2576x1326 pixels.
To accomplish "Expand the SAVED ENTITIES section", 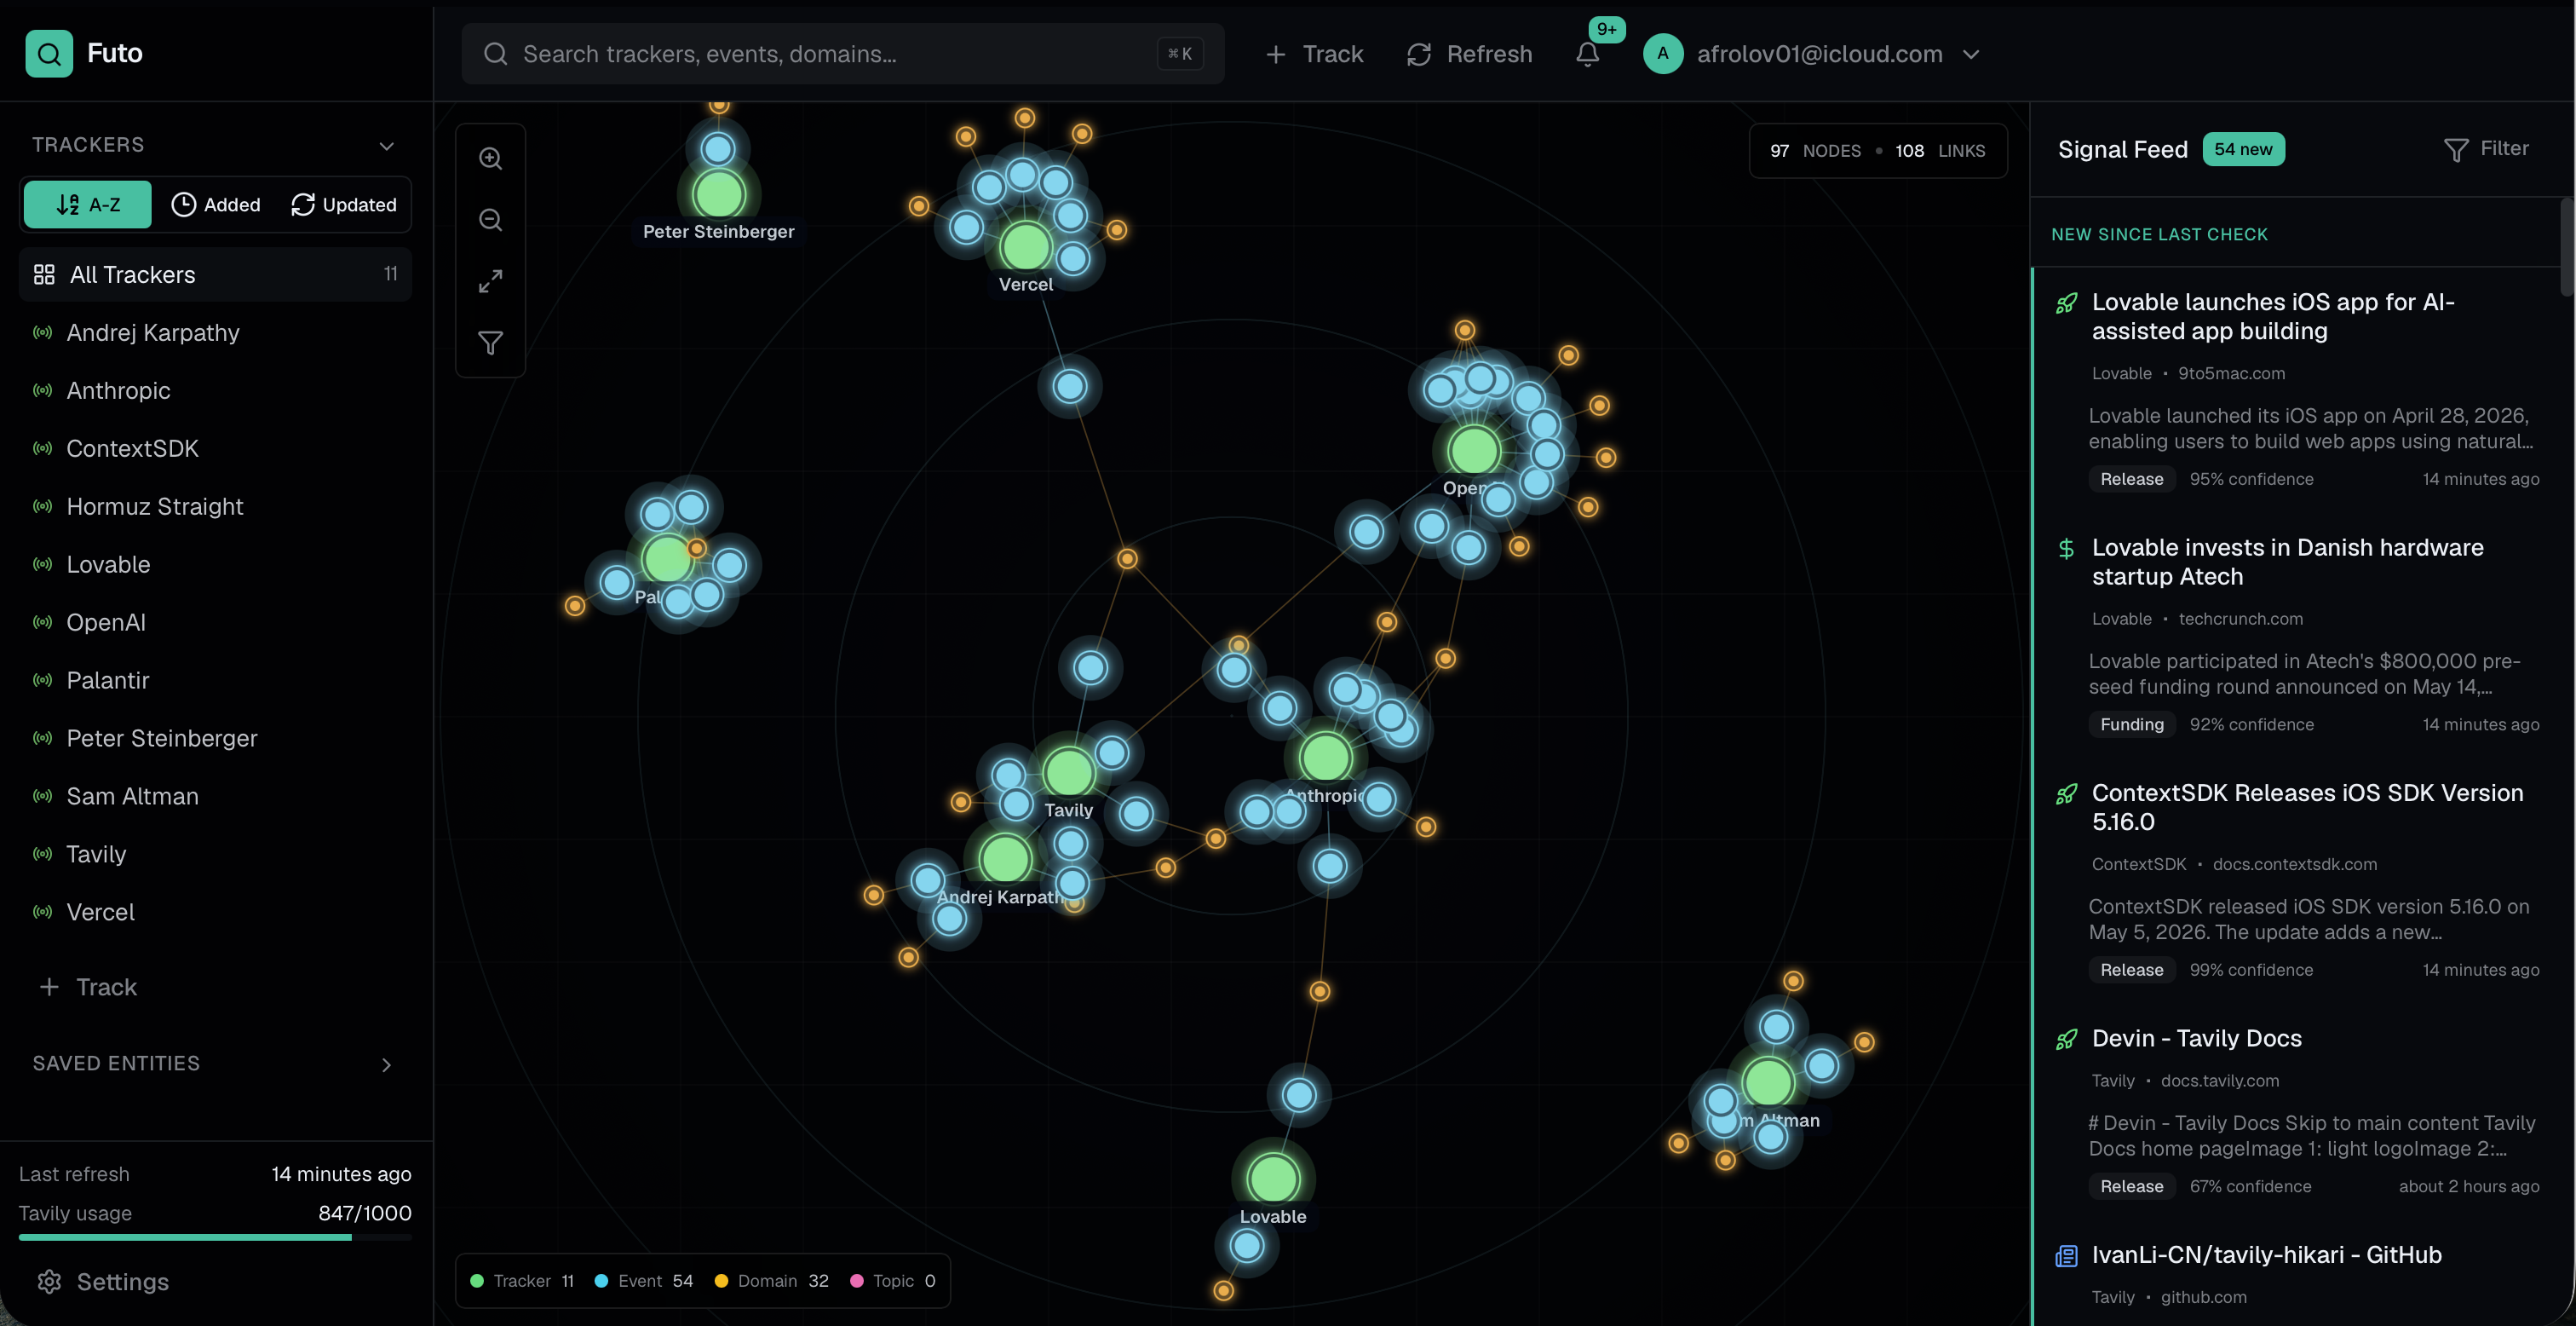I will coord(386,1064).
